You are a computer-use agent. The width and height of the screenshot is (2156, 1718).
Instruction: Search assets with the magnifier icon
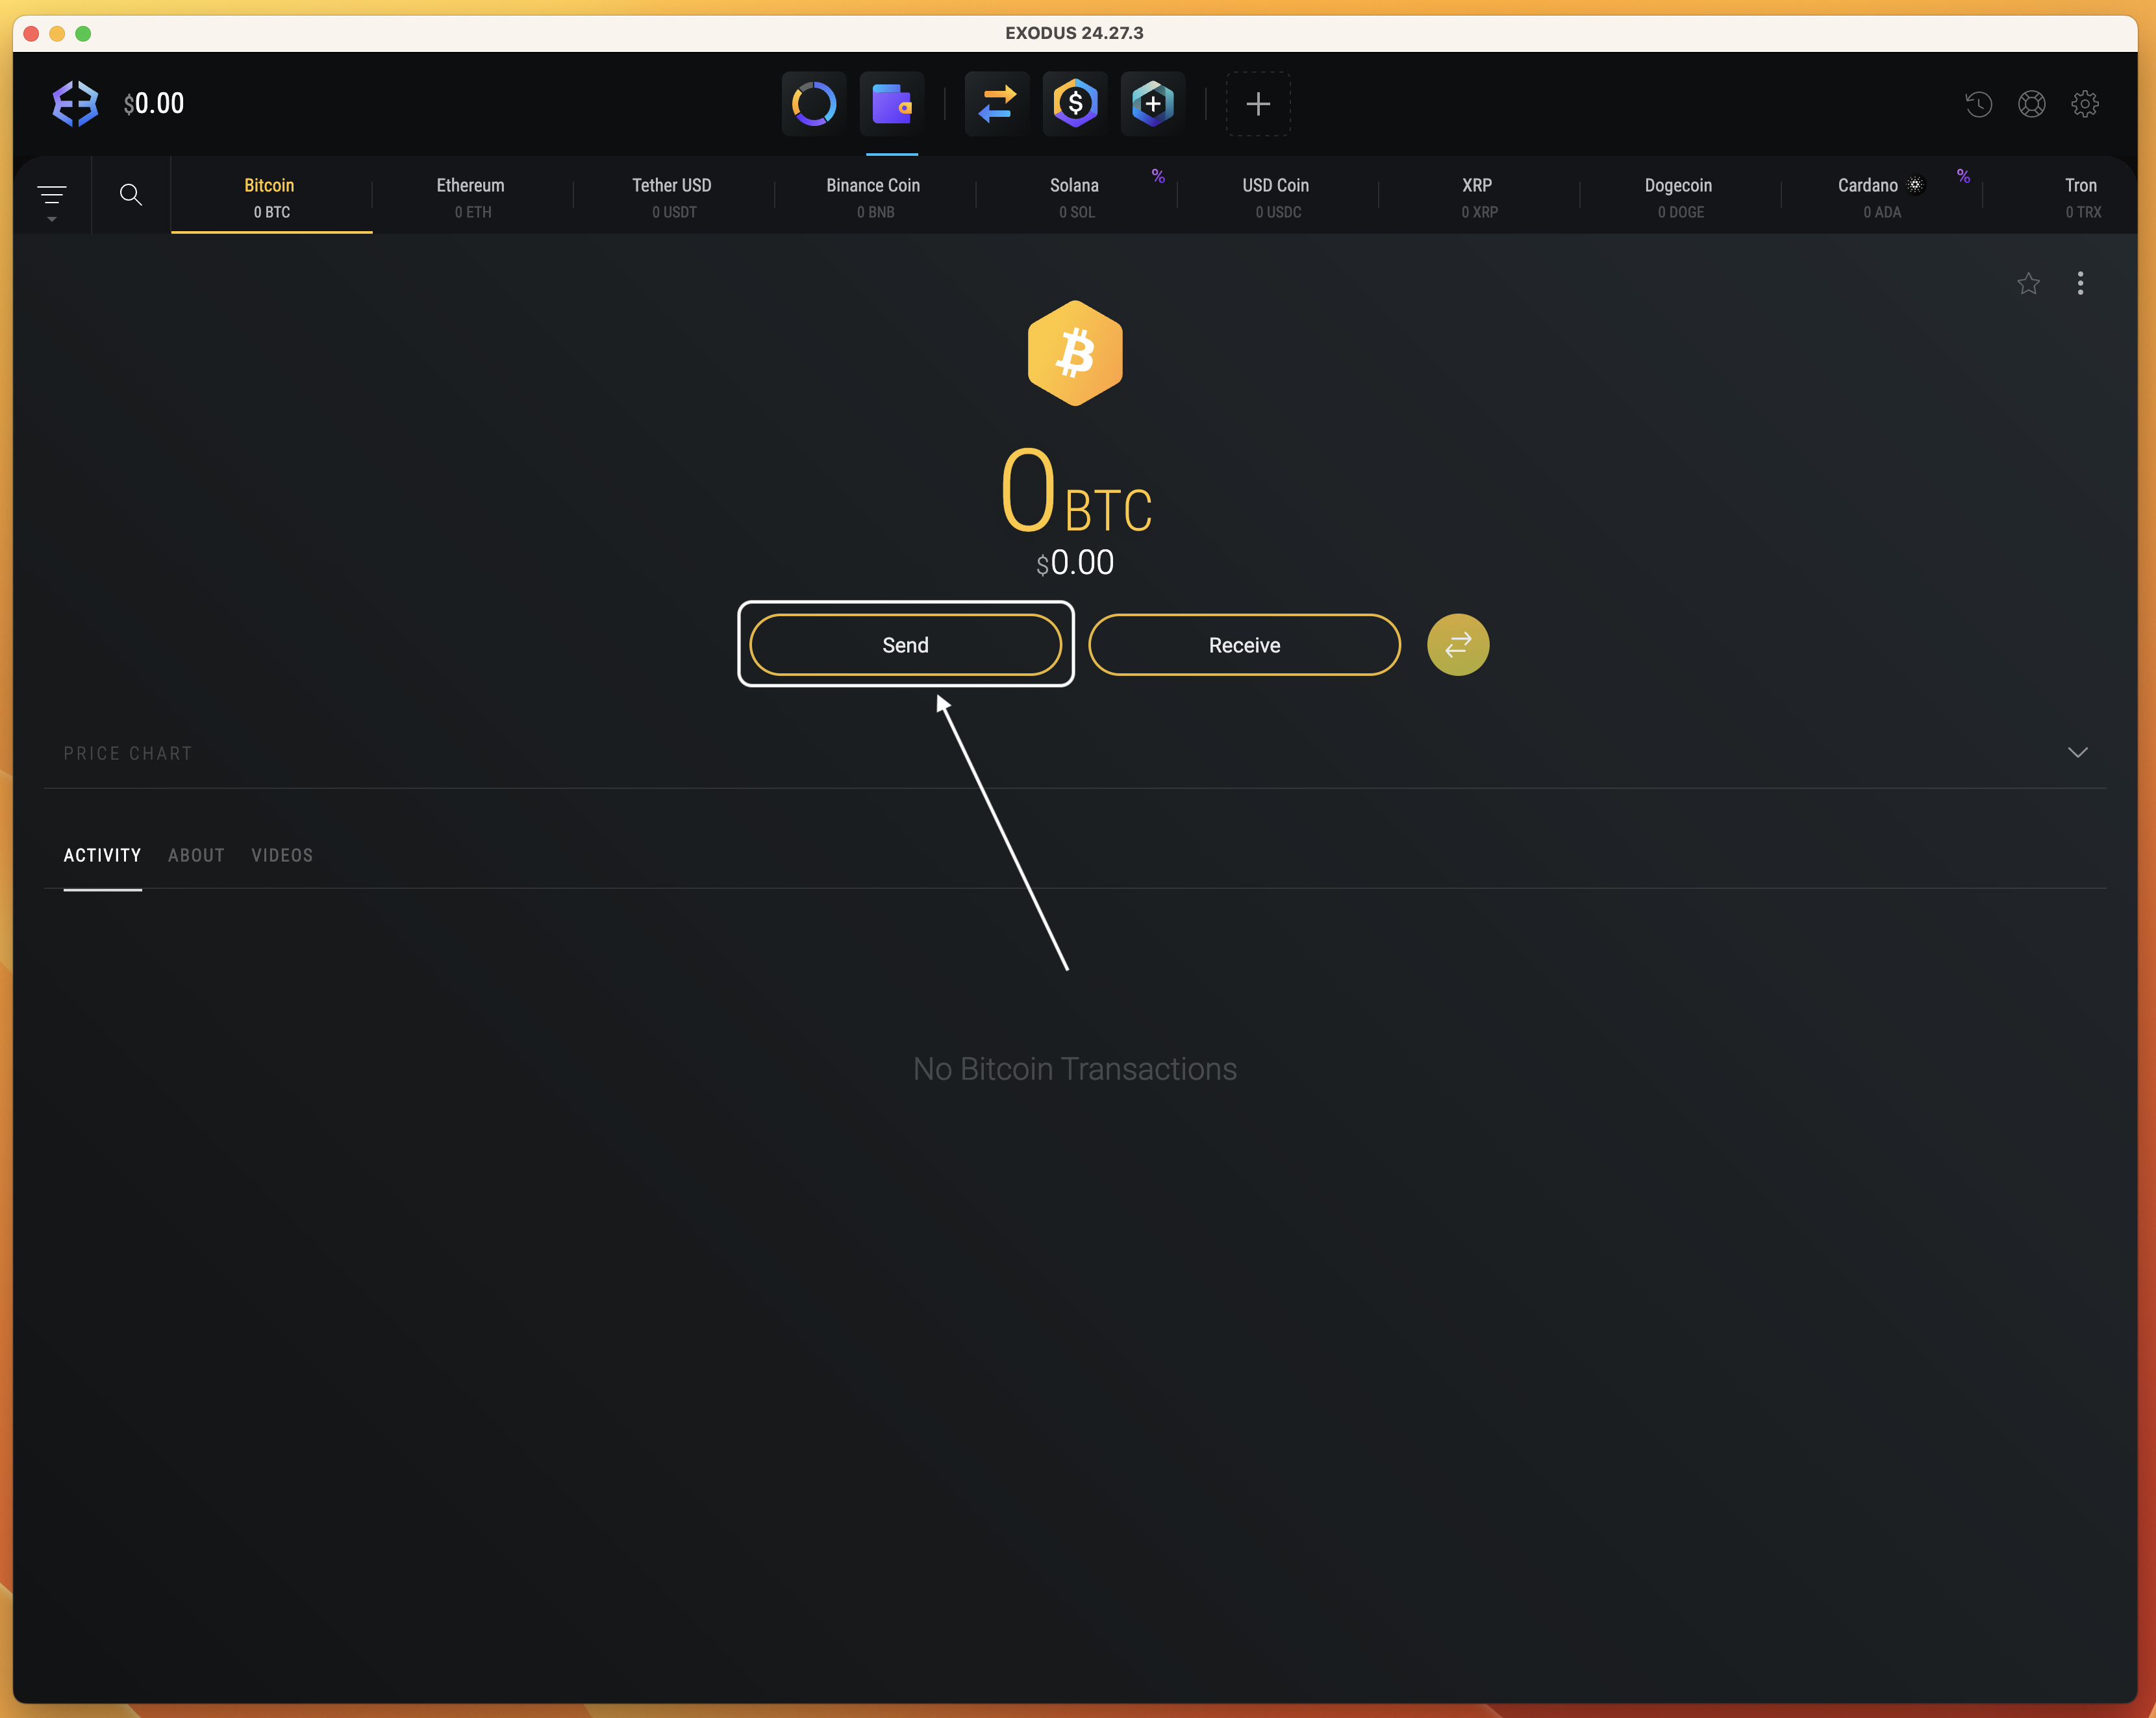click(x=131, y=194)
